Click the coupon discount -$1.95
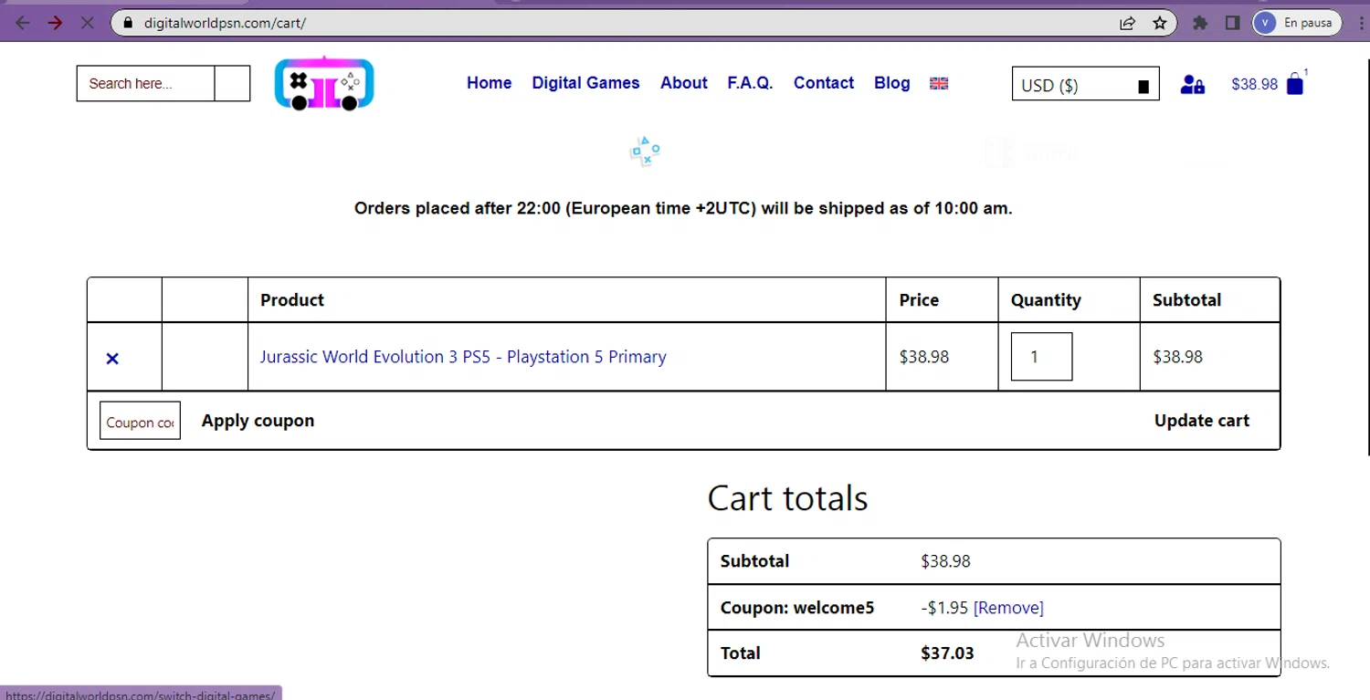 [x=944, y=608]
